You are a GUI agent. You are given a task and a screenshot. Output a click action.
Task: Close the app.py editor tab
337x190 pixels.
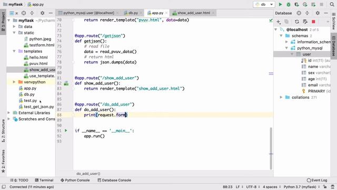pyautogui.click(x=166, y=13)
